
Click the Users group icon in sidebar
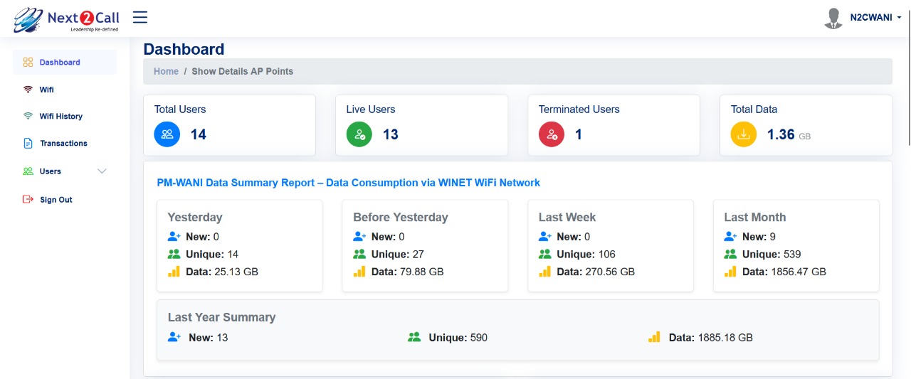28,171
